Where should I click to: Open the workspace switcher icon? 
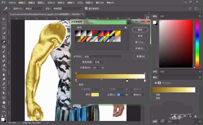click(x=196, y=9)
